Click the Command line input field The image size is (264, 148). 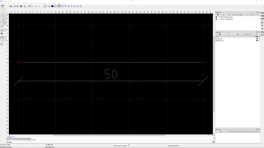pos(112,142)
